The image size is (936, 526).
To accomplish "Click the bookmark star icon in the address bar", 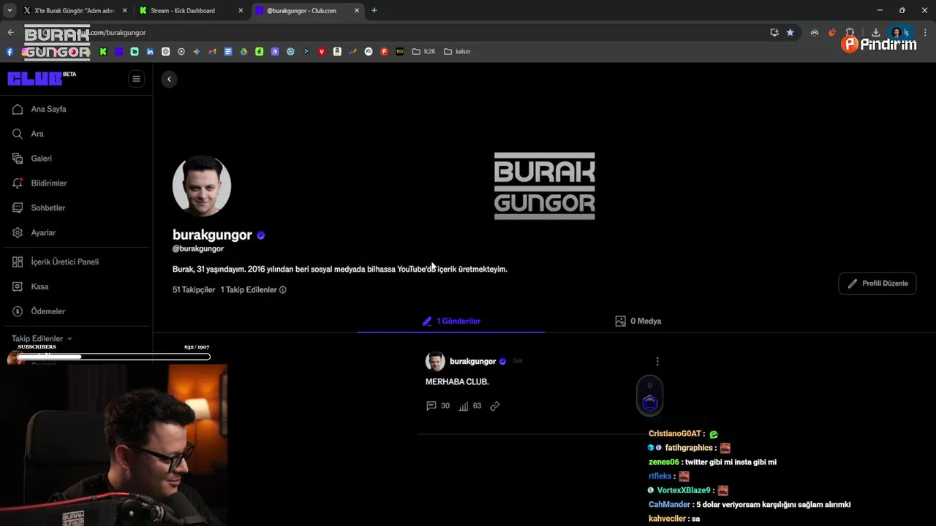I will tap(790, 33).
